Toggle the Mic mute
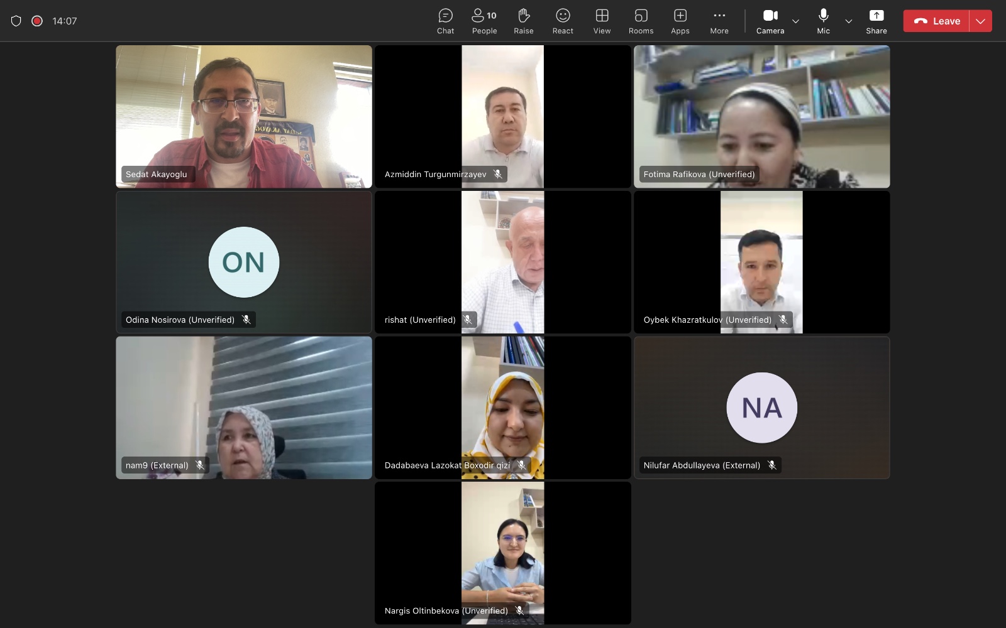This screenshot has width=1006, height=628. pyautogui.click(x=823, y=21)
